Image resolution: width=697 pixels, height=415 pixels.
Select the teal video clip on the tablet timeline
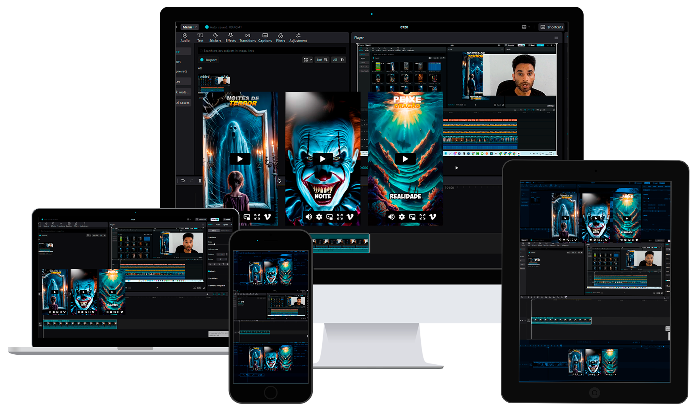[561, 321]
